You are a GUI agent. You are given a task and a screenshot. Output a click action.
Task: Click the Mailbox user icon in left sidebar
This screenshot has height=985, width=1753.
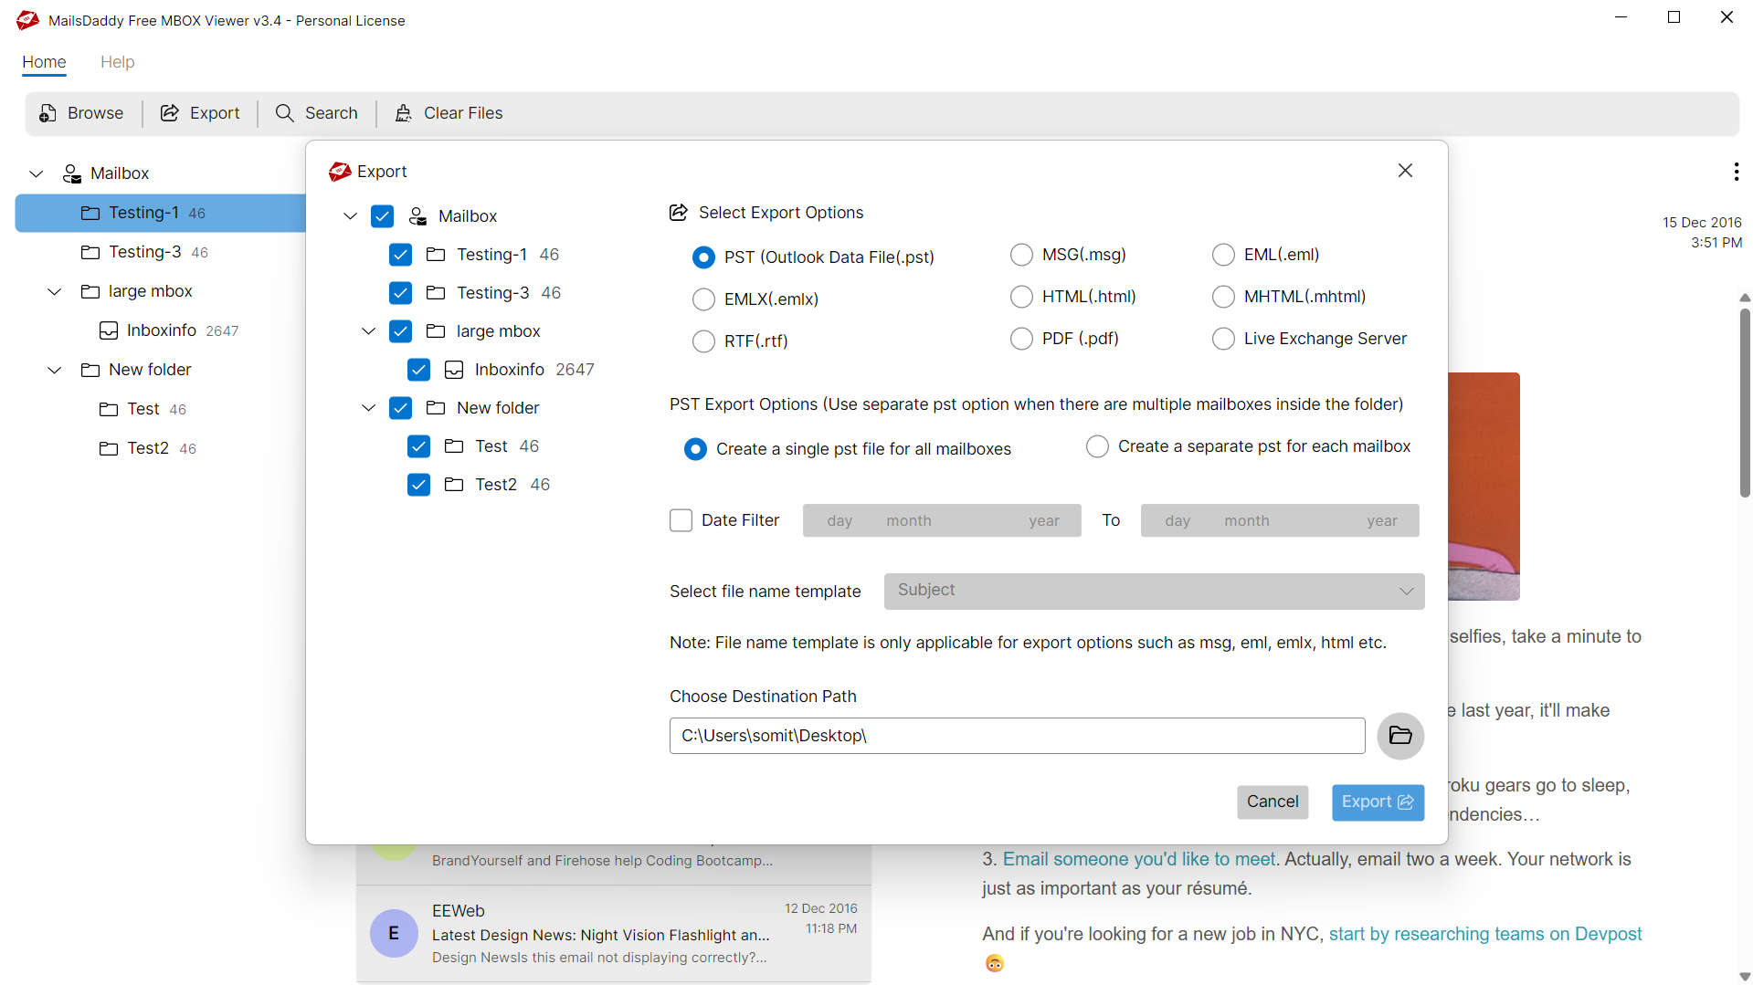(72, 173)
